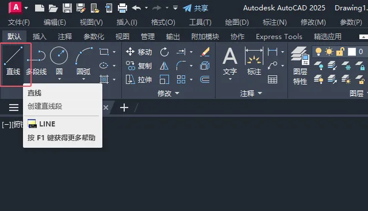Toggle the layer lock padlock icon
The image size is (368, 211).
[x=340, y=51]
